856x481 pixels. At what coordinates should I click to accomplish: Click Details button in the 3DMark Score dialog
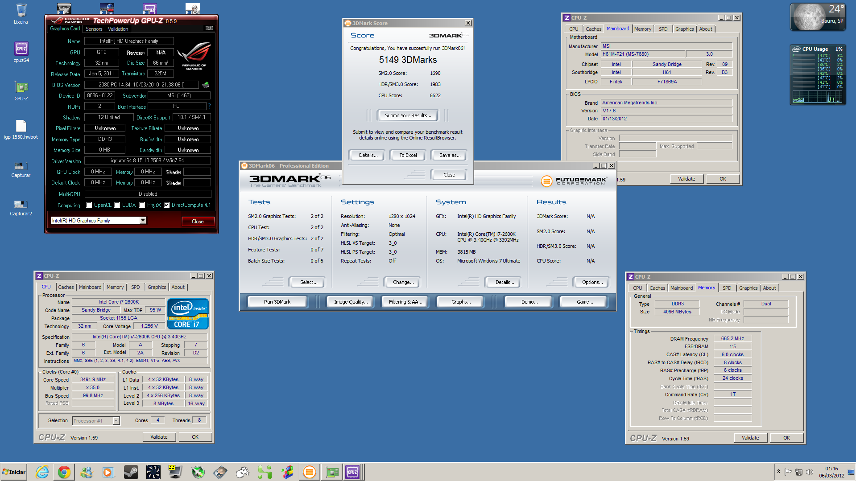click(368, 155)
